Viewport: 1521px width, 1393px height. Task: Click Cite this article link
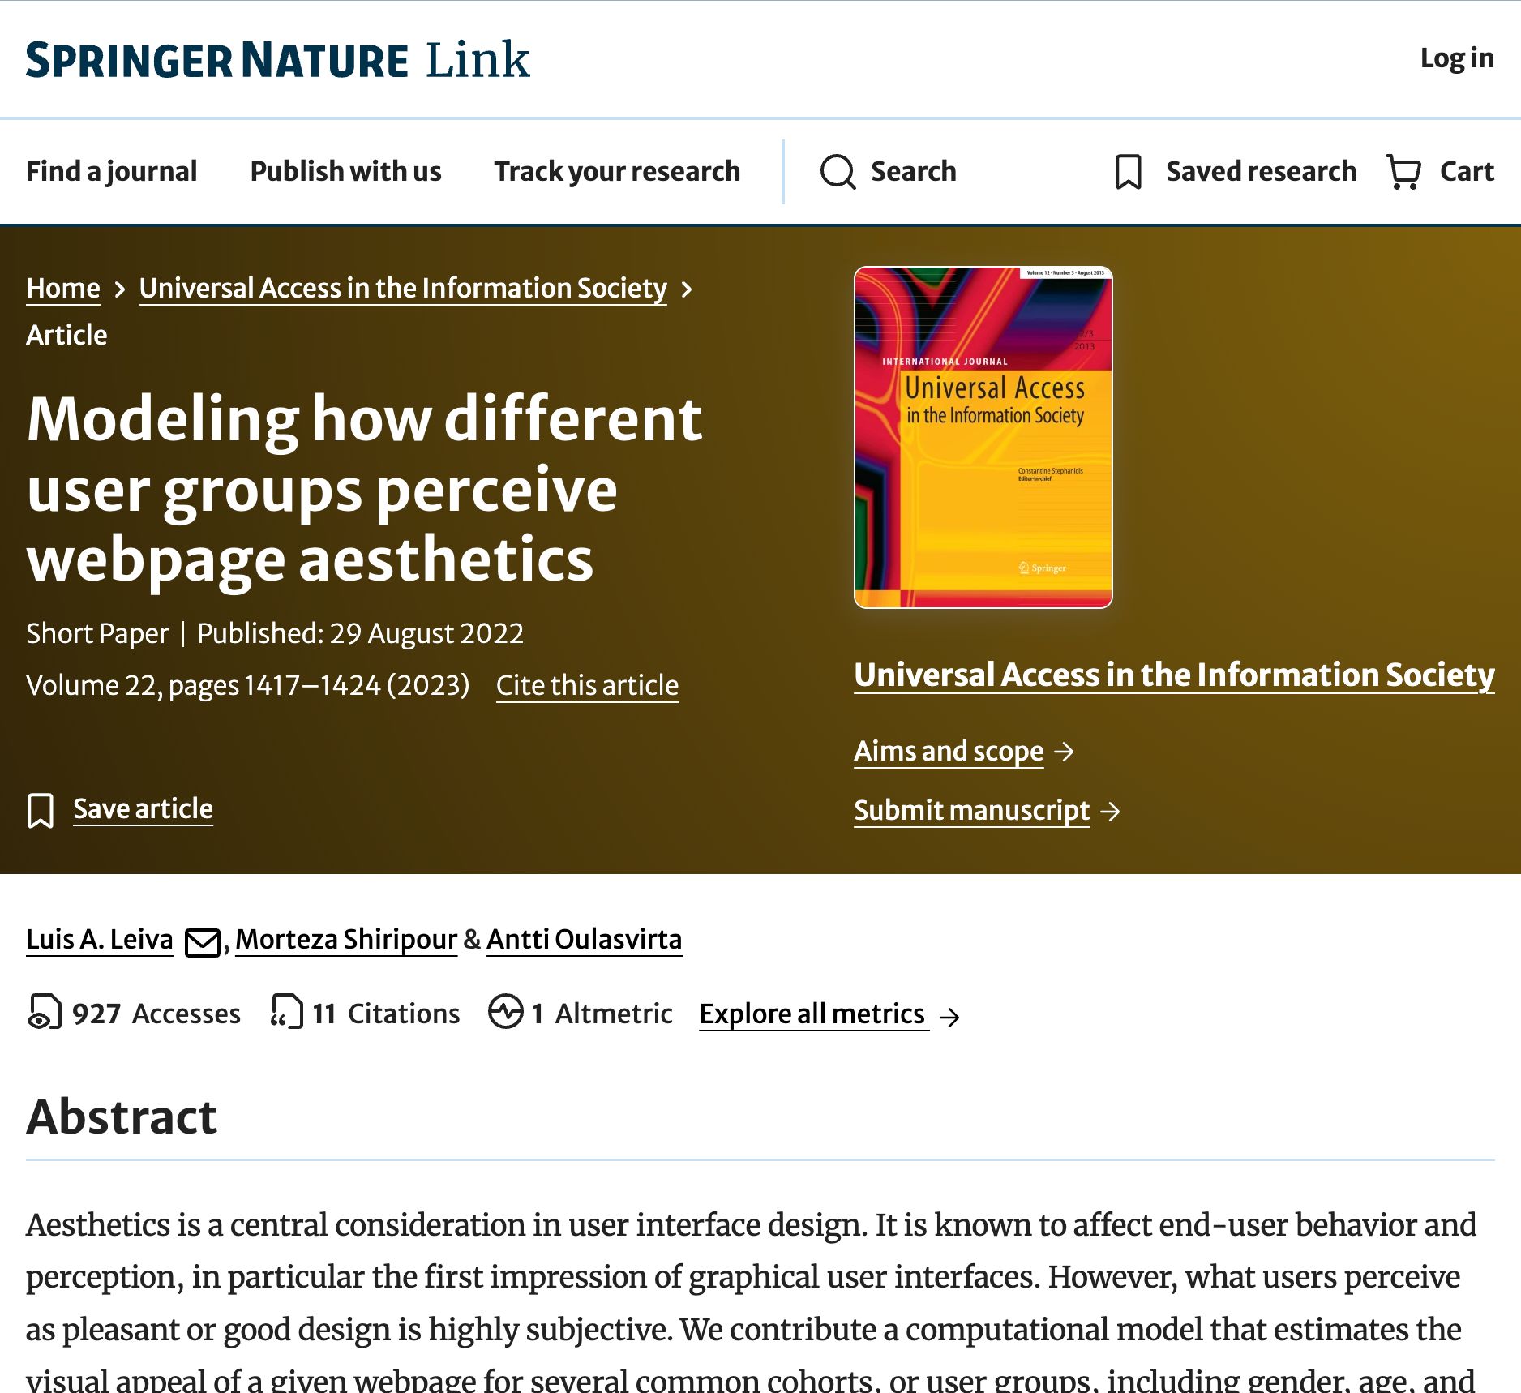point(587,685)
